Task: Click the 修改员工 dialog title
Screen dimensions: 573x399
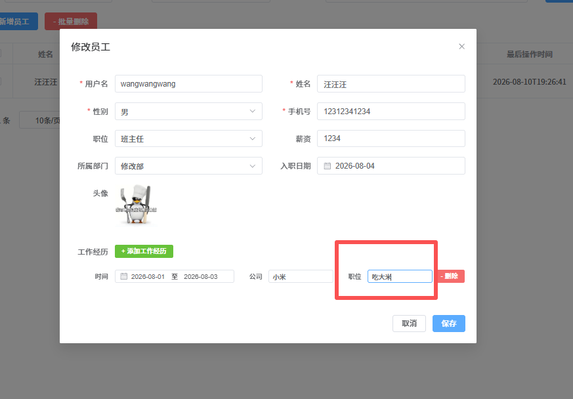Action: coord(91,47)
